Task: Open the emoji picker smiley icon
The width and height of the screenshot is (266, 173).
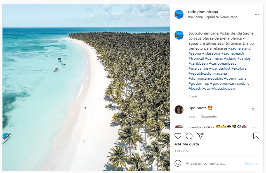Action: pyautogui.click(x=178, y=163)
